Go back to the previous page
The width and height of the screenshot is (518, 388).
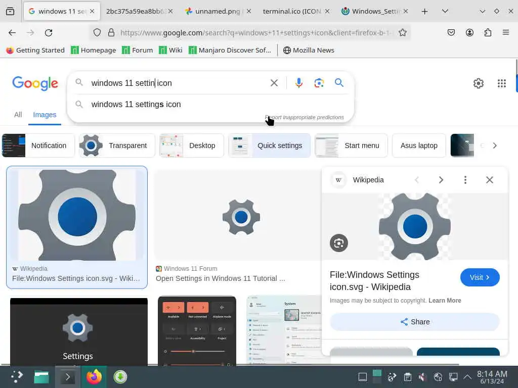pos(12,32)
